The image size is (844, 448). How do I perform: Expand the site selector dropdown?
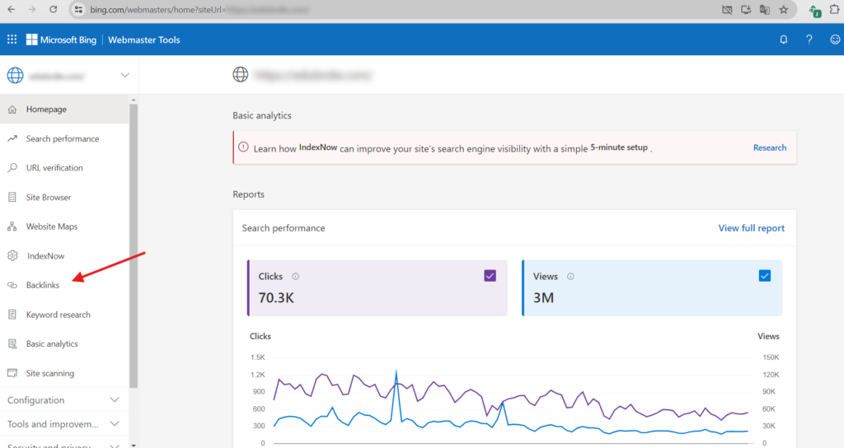tap(124, 76)
